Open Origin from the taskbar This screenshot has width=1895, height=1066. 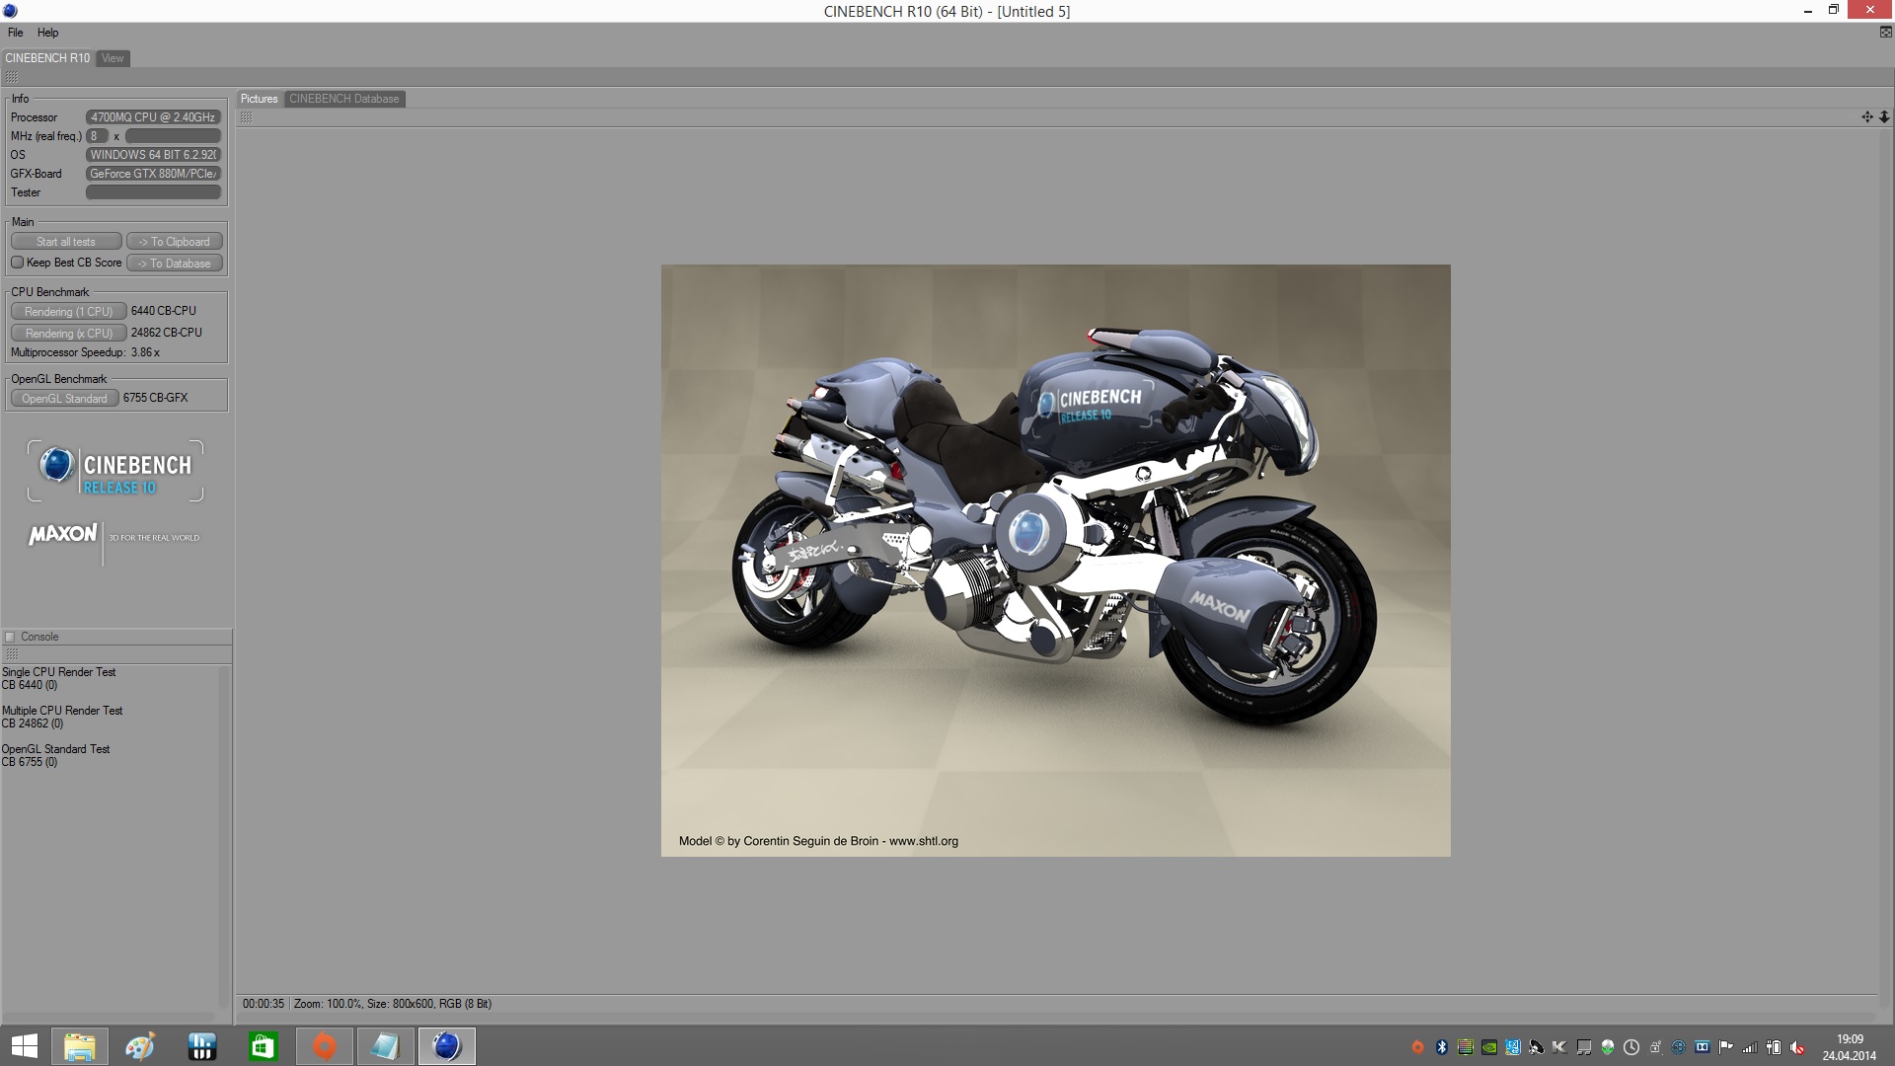[x=324, y=1046]
